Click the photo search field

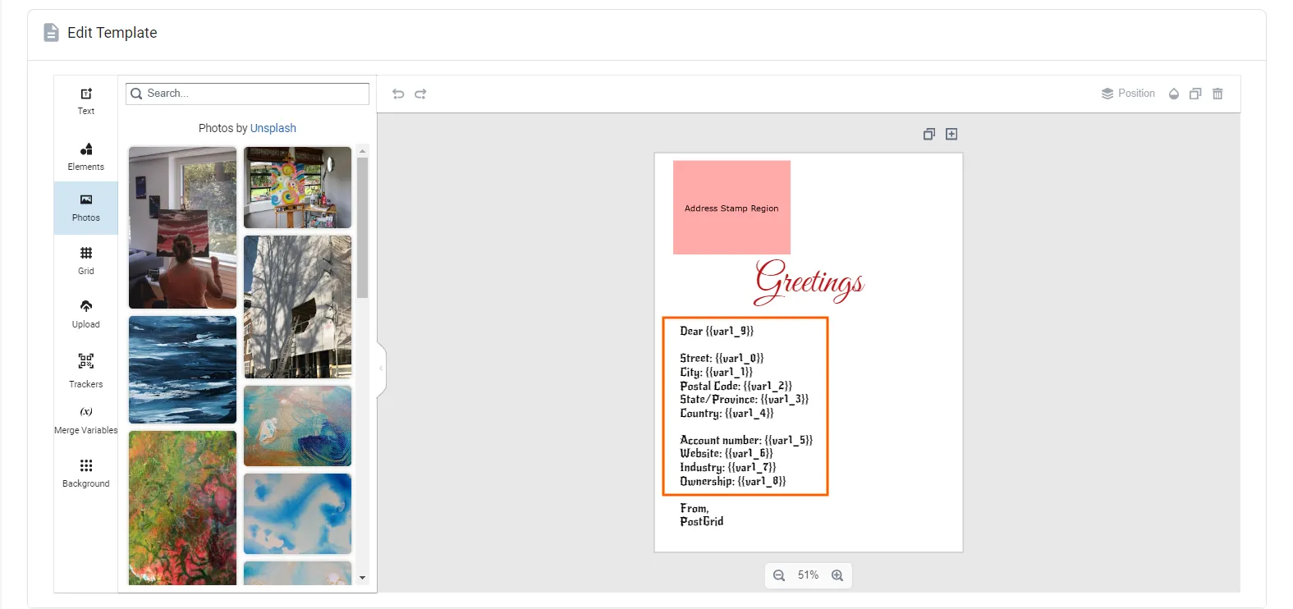click(x=254, y=94)
